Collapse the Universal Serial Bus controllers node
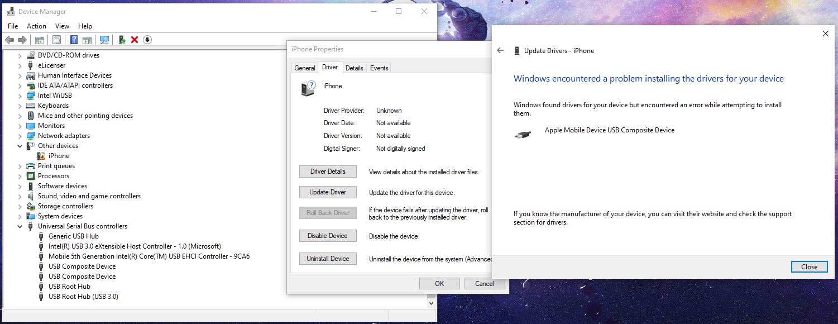 pos(20,226)
